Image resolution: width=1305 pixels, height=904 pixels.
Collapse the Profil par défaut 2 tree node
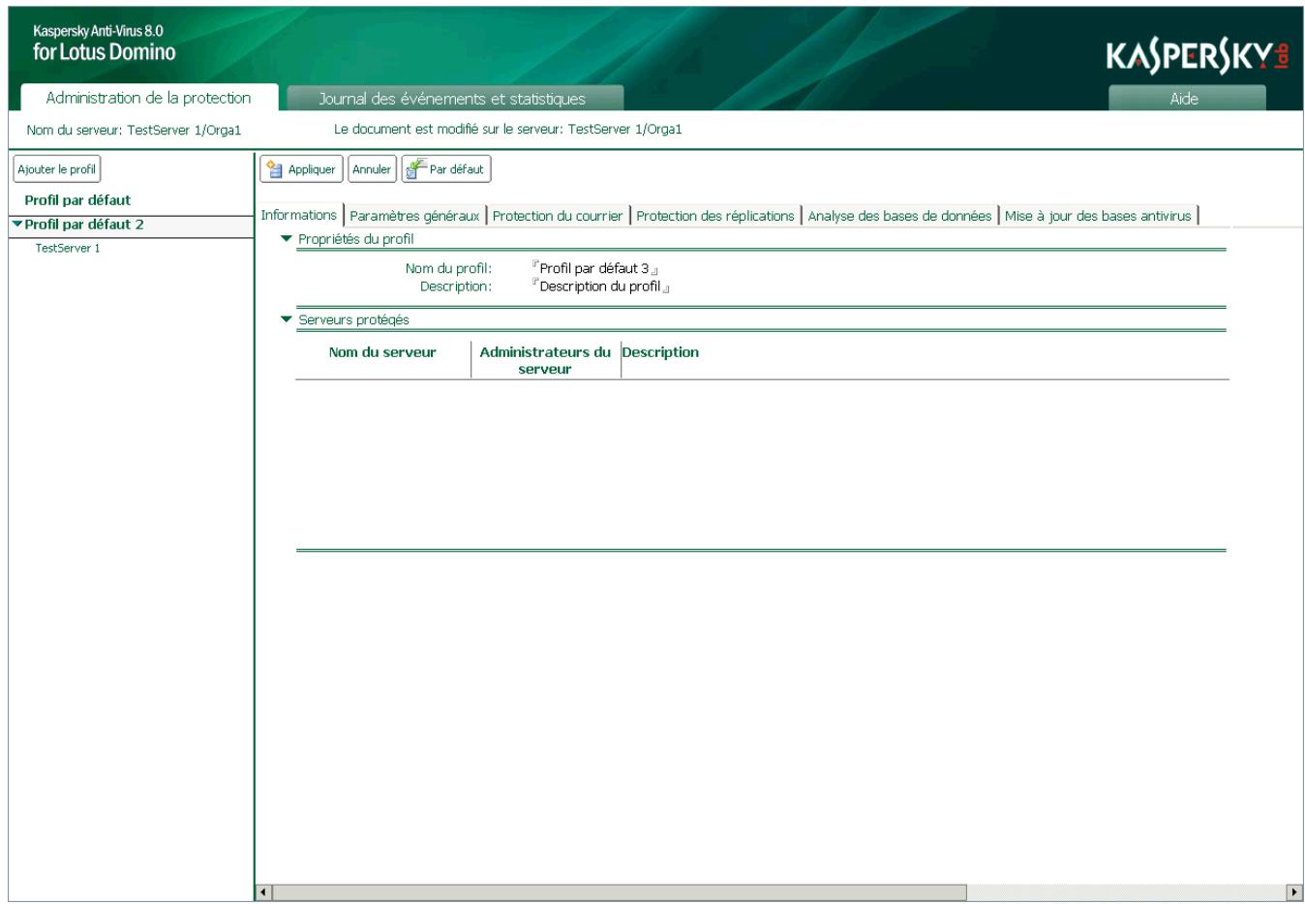coord(17,224)
